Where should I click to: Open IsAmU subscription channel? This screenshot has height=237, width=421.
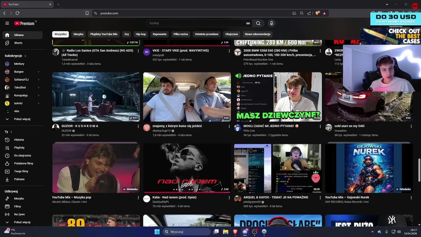(x=22, y=103)
